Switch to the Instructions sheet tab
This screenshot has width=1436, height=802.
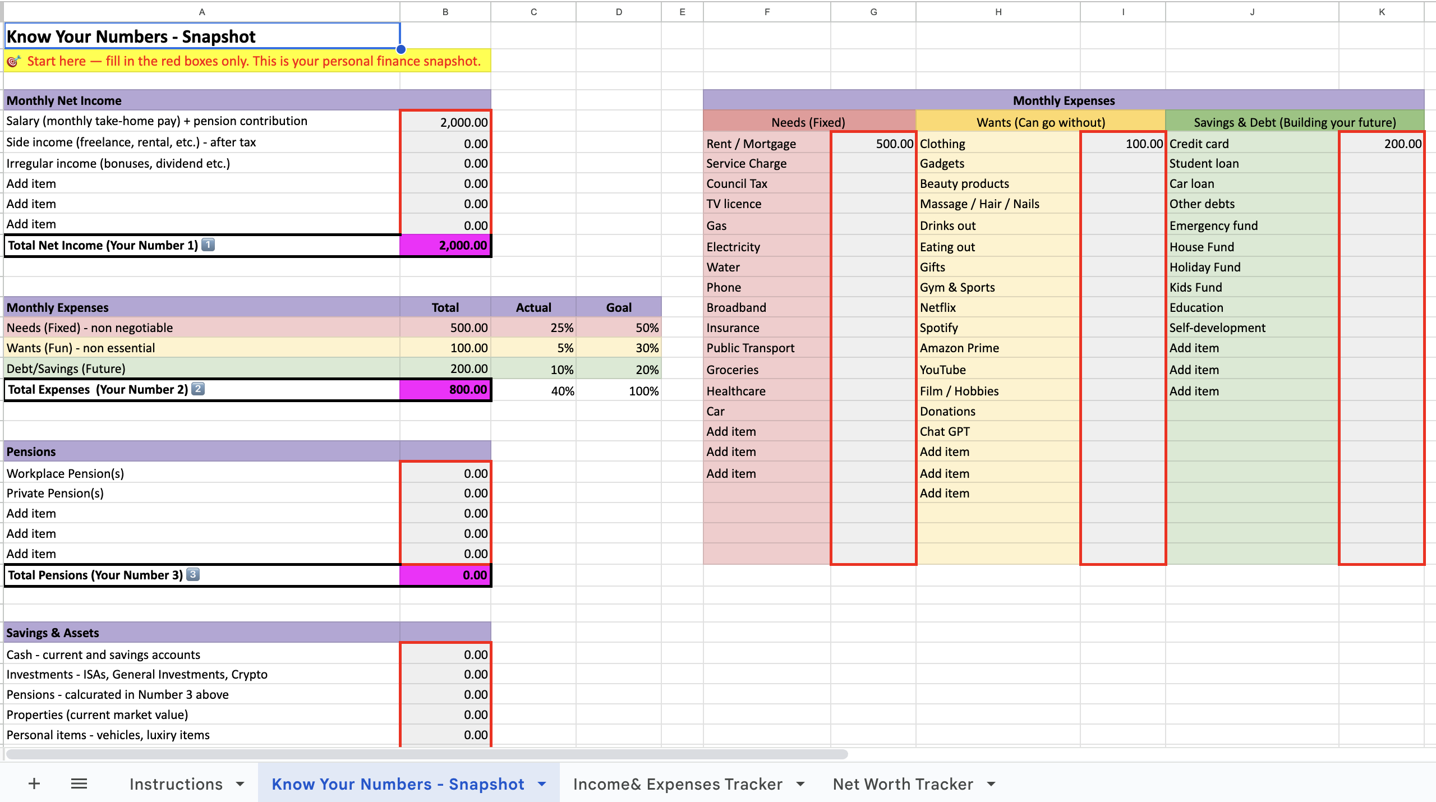tap(176, 783)
